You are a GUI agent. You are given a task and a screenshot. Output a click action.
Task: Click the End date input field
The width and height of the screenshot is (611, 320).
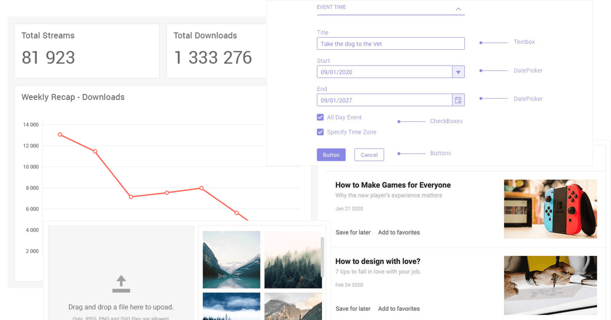(384, 100)
